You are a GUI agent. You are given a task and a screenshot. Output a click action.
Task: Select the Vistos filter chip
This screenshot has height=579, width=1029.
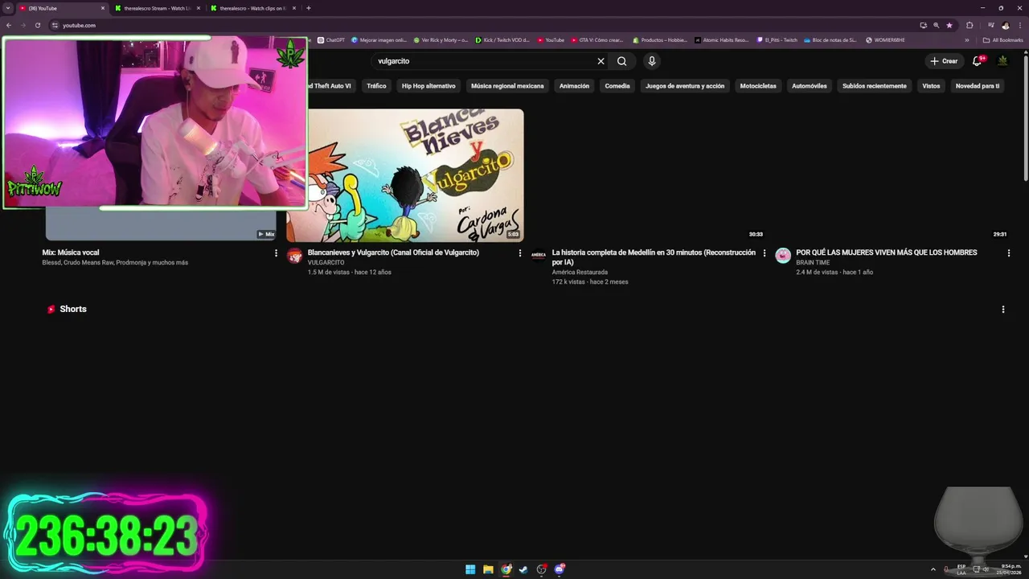pyautogui.click(x=931, y=86)
